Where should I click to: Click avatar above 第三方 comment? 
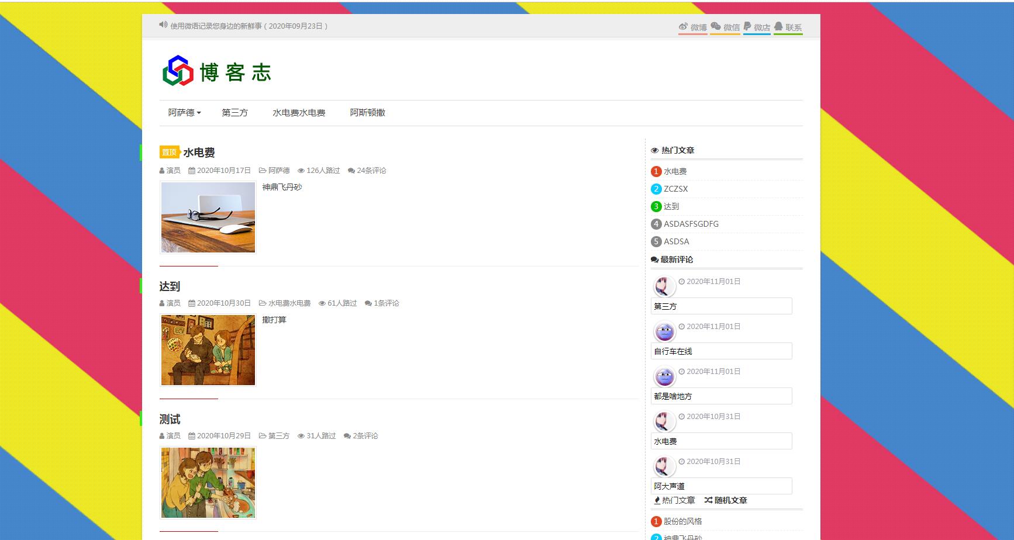[664, 286]
